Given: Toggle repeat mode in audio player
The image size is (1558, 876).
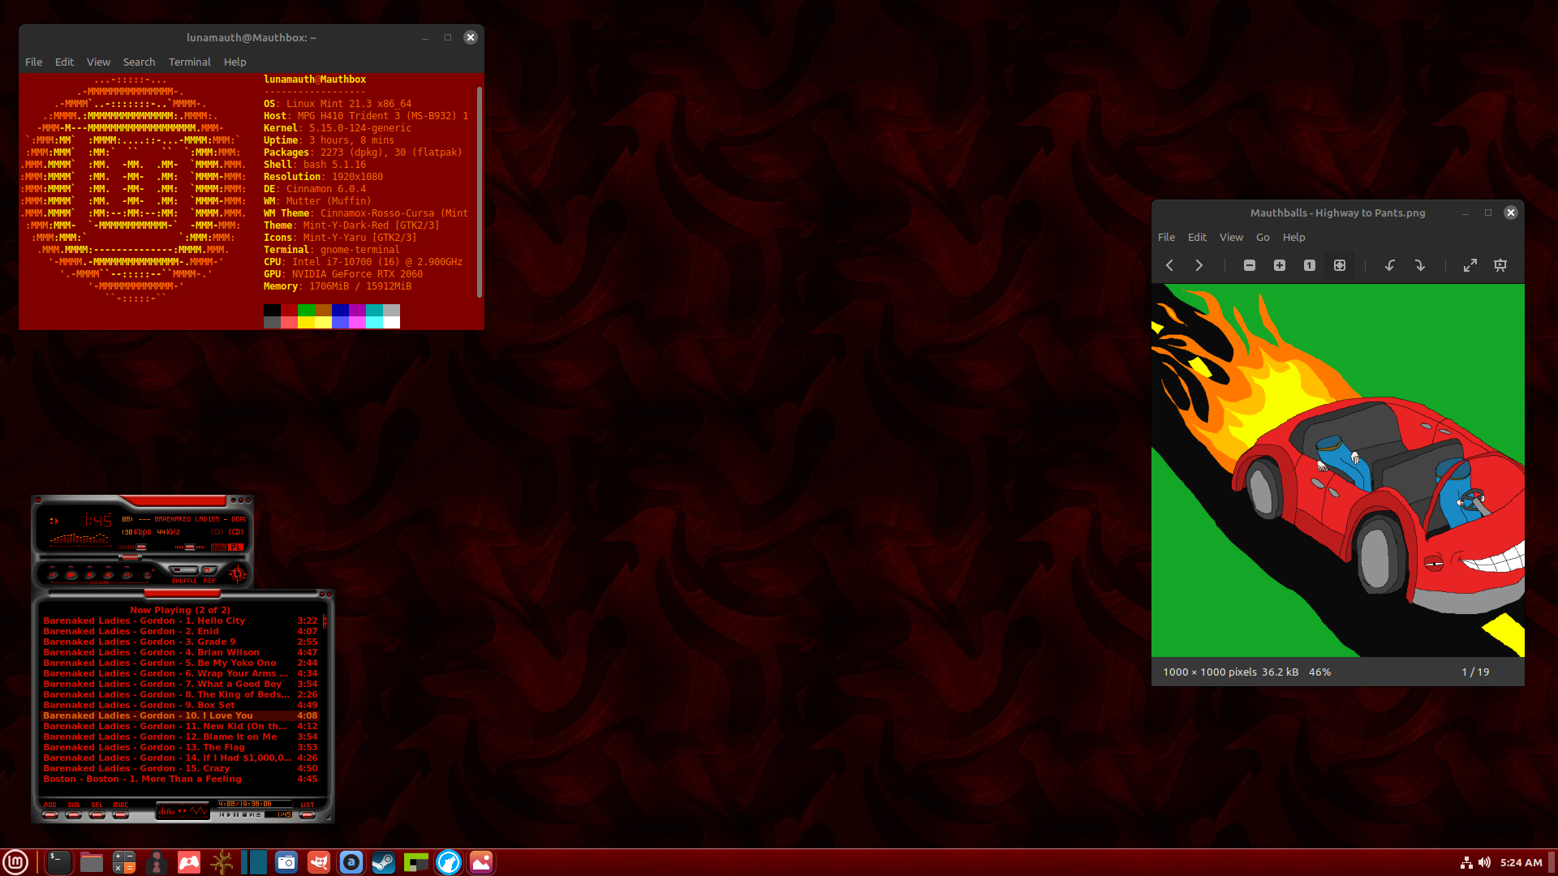Looking at the screenshot, I should tap(209, 570).
